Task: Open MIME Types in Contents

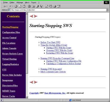Action: click(x=9, y=91)
